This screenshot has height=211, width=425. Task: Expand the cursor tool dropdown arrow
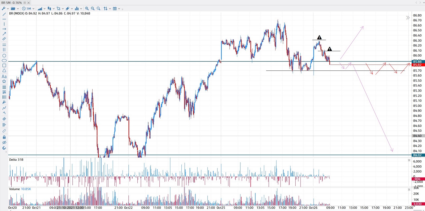pyautogui.click(x=63, y=9)
